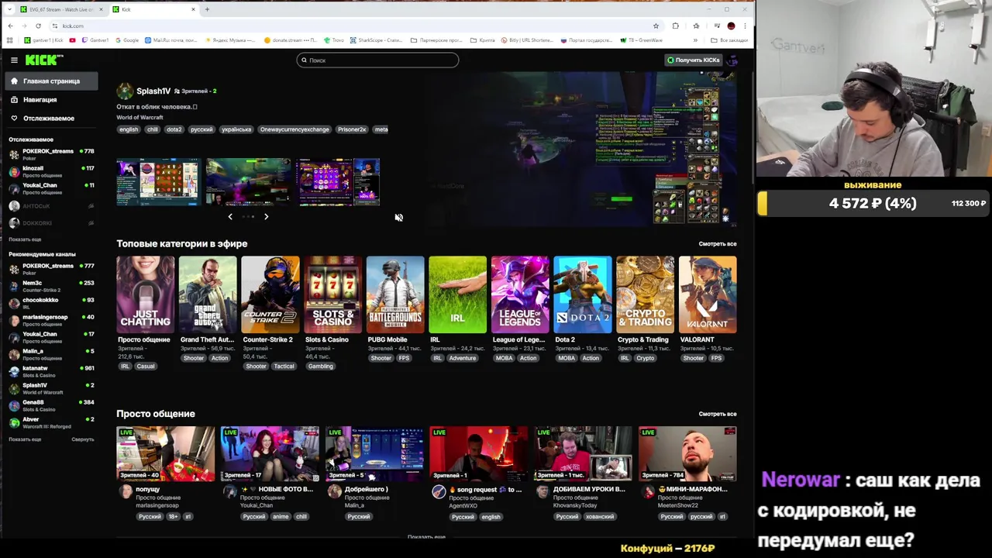Open Смотреть все for top categories

pyautogui.click(x=718, y=244)
